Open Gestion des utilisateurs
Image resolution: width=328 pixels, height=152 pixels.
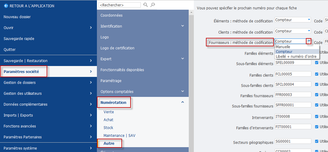tap(48, 93)
